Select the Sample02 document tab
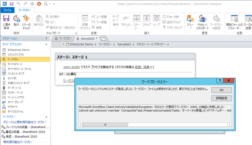 pos(87,38)
